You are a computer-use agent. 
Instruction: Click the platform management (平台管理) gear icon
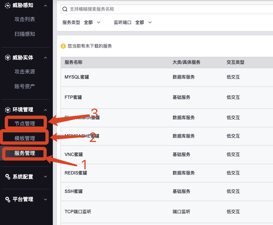coord(7,199)
